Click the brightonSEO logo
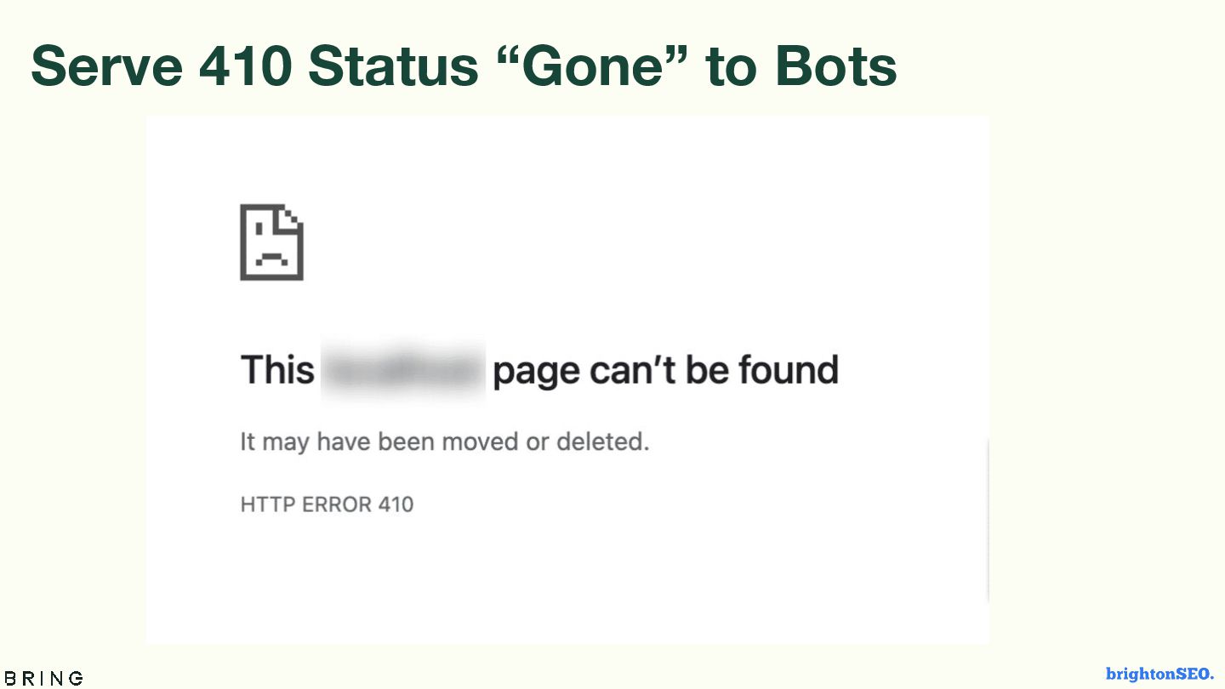This screenshot has width=1225, height=689. [x=1159, y=674]
